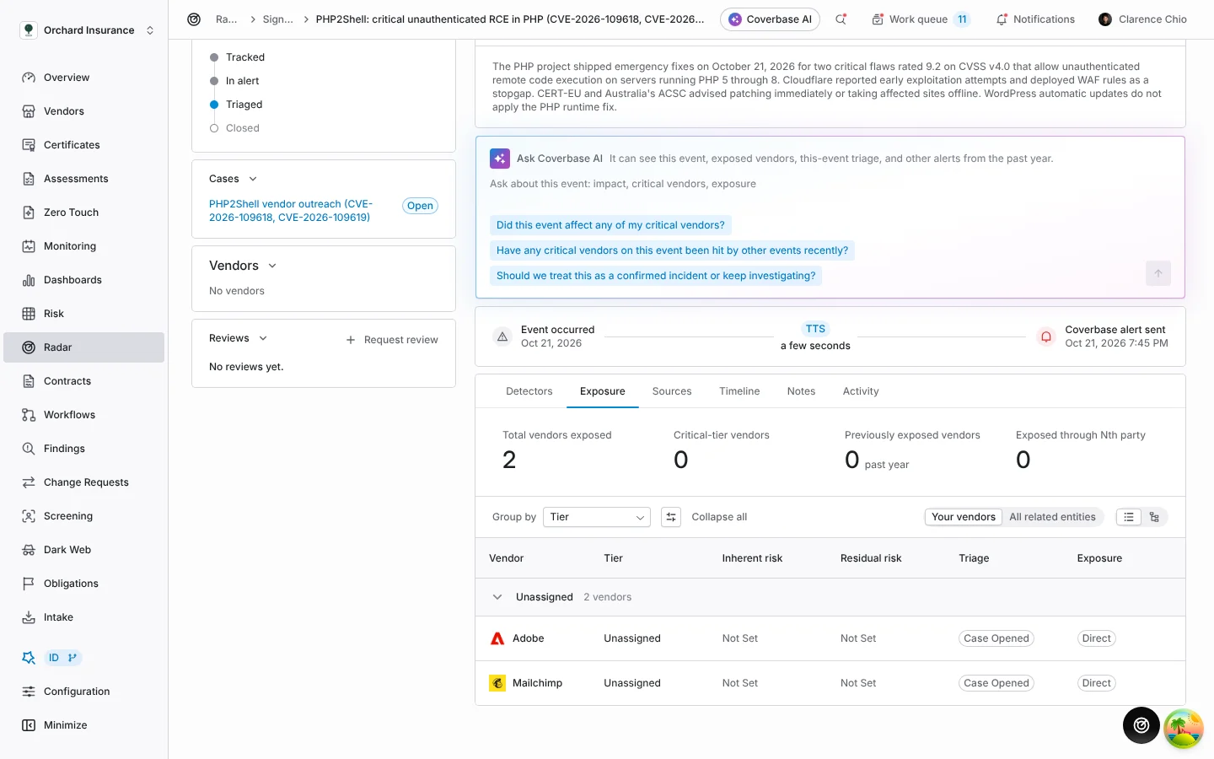Collapse the Unassigned vendors group
This screenshot has width=1214, height=759.
[x=497, y=597]
